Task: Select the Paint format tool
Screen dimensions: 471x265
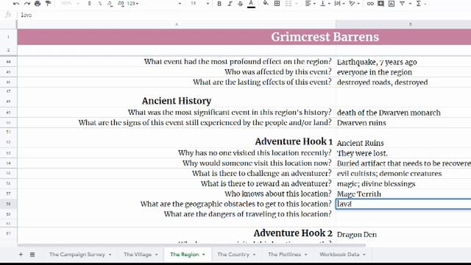Action: tap(48, 4)
